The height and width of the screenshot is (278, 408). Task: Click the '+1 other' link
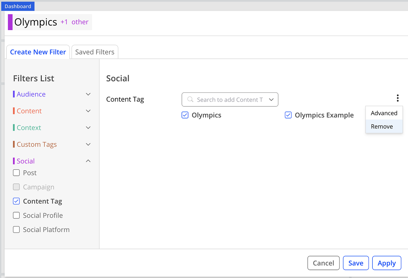(x=74, y=22)
